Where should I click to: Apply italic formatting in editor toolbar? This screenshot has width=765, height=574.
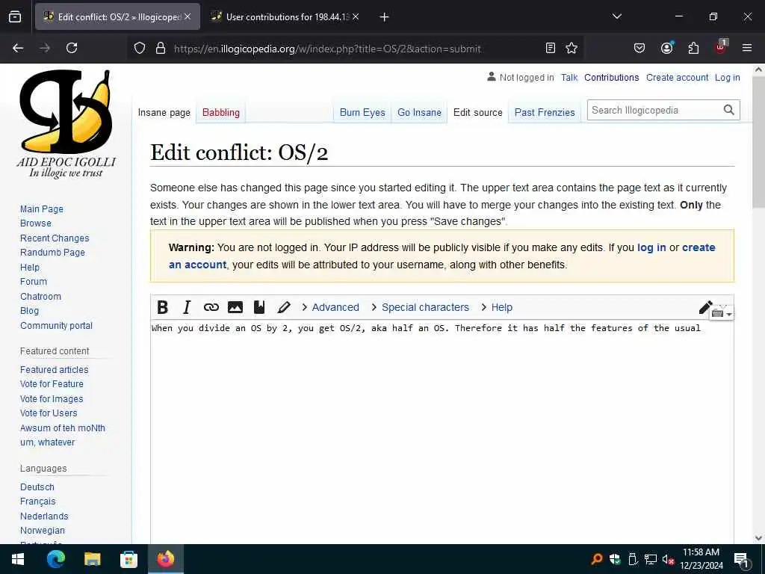click(x=186, y=307)
